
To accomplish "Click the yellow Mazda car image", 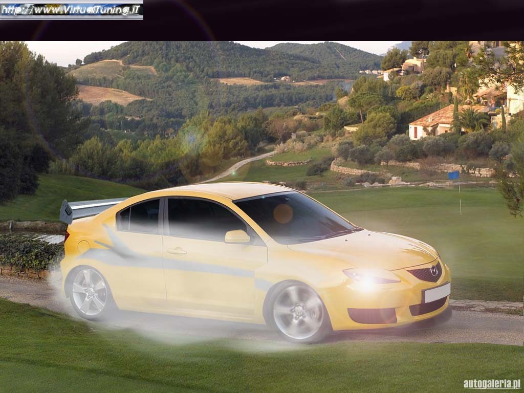I will coord(256,263).
